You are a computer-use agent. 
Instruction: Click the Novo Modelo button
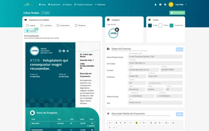pos(177,13)
